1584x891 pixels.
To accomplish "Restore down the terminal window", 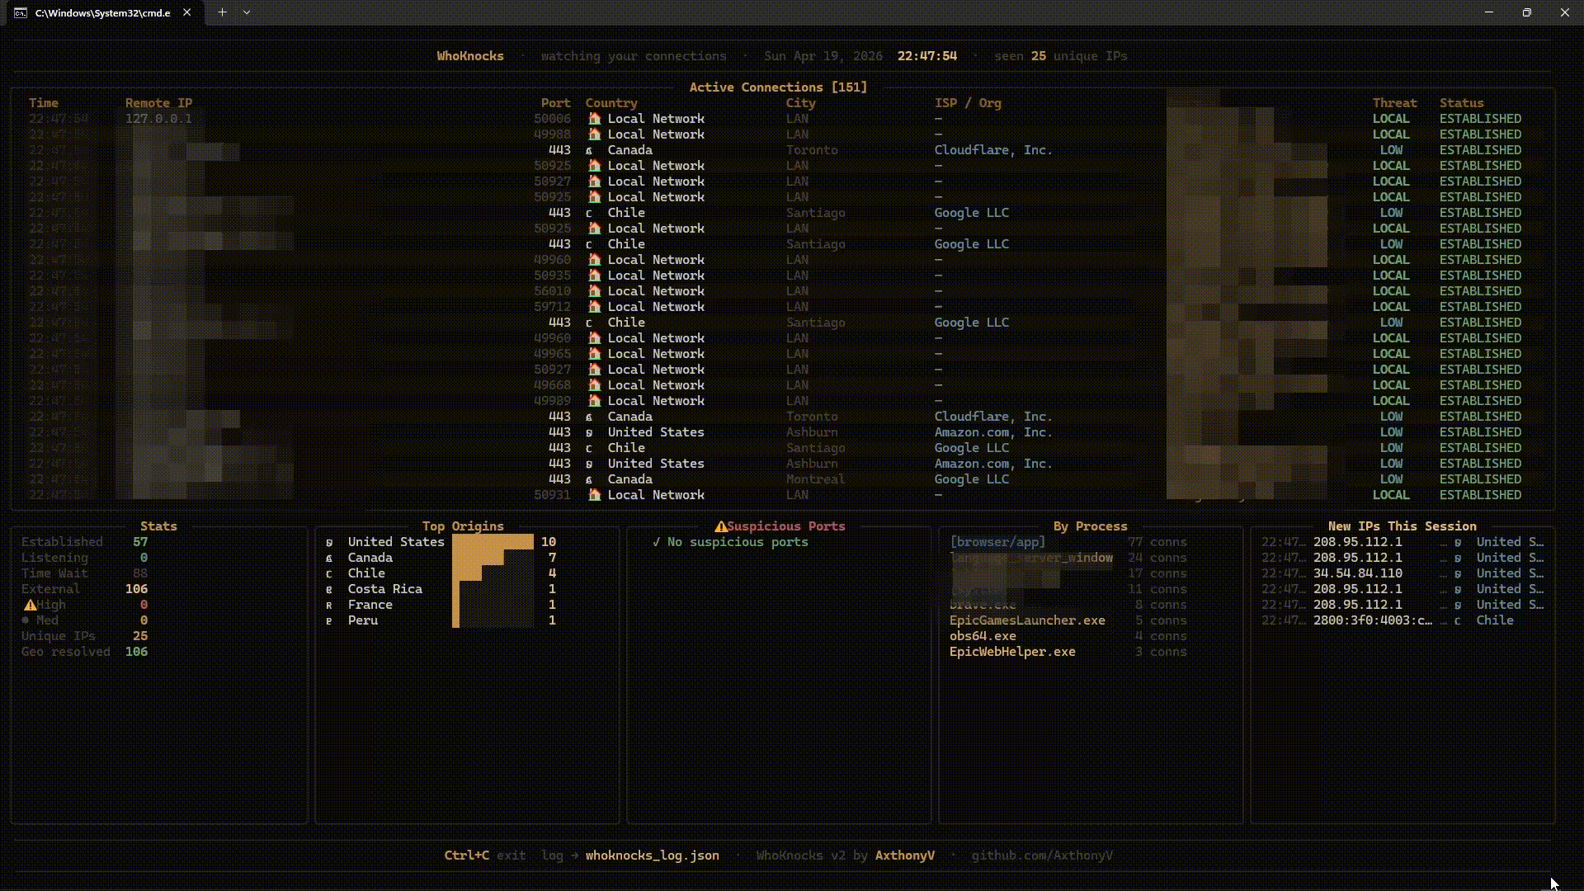I will click(x=1526, y=12).
